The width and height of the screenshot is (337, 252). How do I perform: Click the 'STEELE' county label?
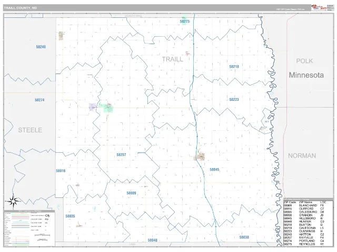(x=30, y=130)
